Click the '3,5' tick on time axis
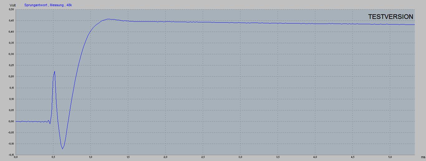Screen dimensions: 426x161 (x=278, y=157)
